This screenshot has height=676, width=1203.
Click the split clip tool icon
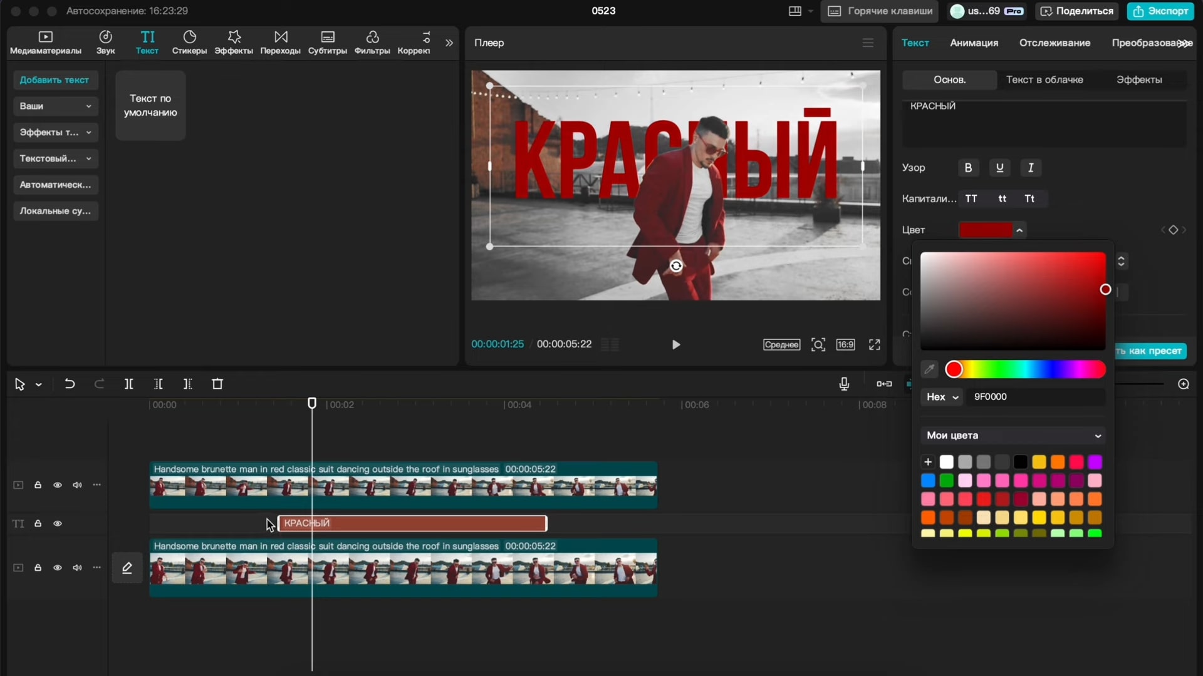(128, 384)
